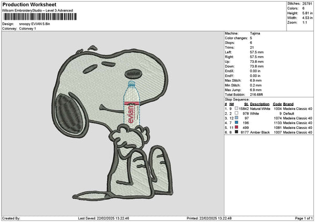Click the 'Down:' label

click(229, 66)
